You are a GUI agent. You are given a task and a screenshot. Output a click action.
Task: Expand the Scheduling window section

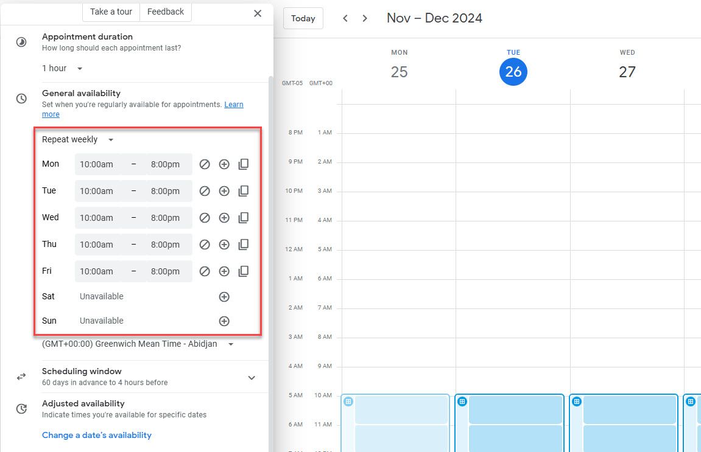click(x=251, y=377)
